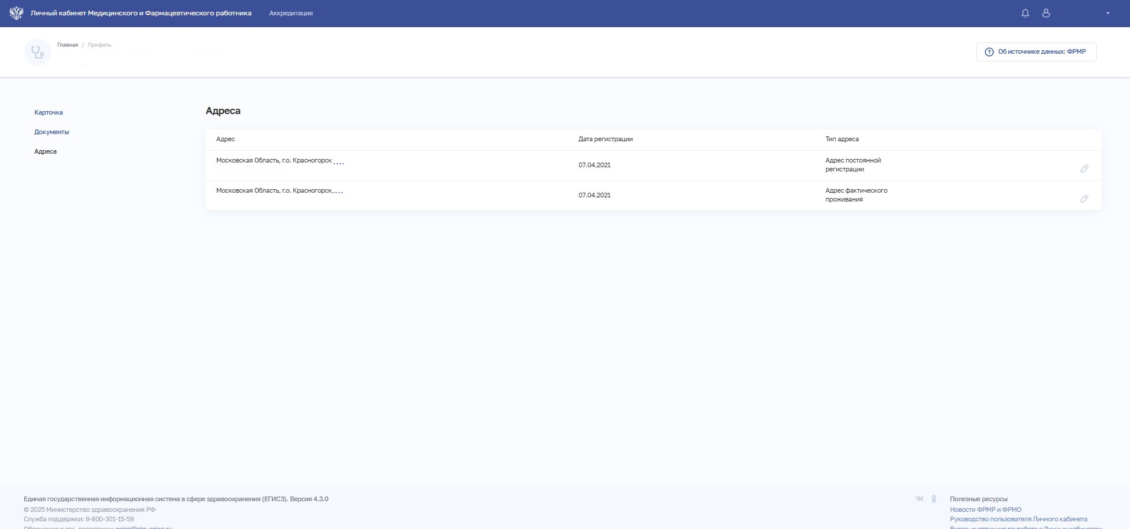Open Новости ФРМР и ФРМО link
Image resolution: width=1130 pixels, height=529 pixels.
click(985, 509)
